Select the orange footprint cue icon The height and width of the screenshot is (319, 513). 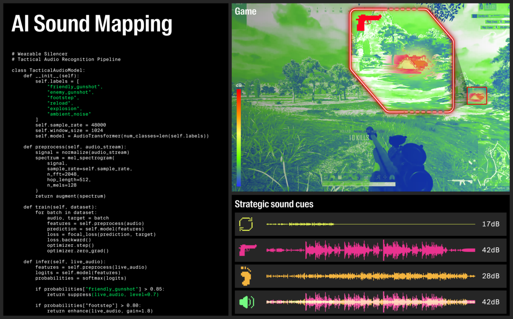click(246, 276)
